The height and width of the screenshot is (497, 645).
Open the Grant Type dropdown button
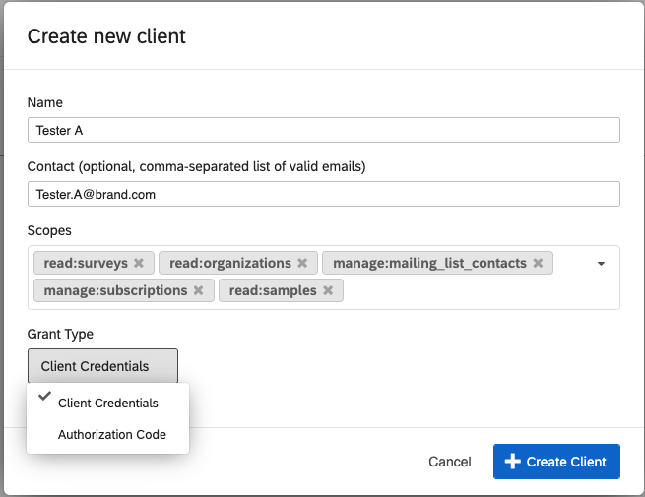point(102,366)
